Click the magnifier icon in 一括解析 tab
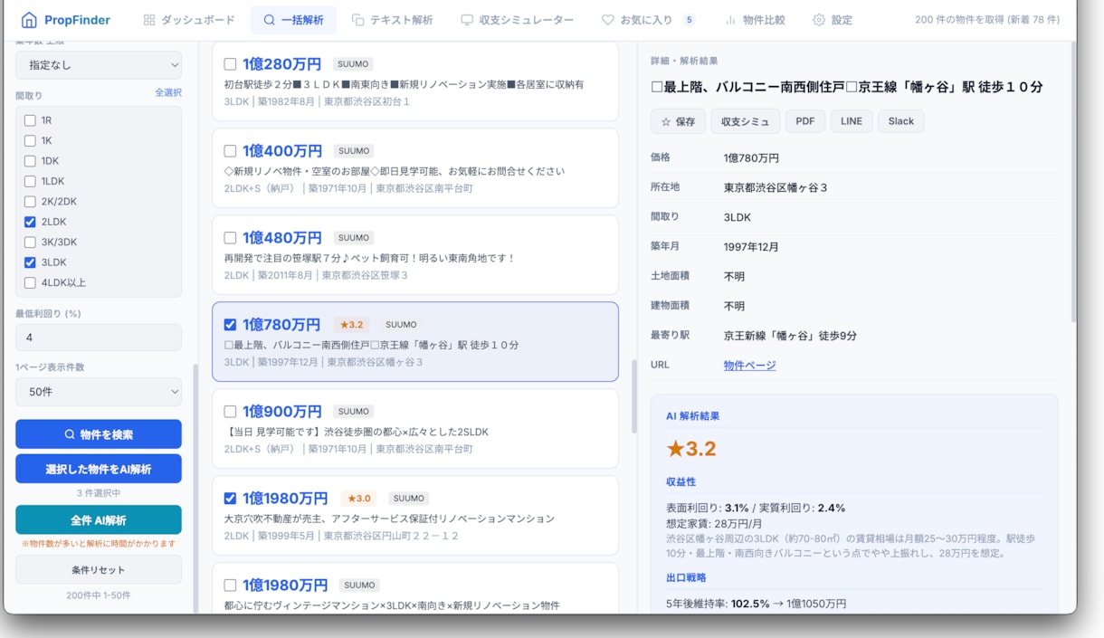This screenshot has height=638, width=1104. [x=269, y=20]
